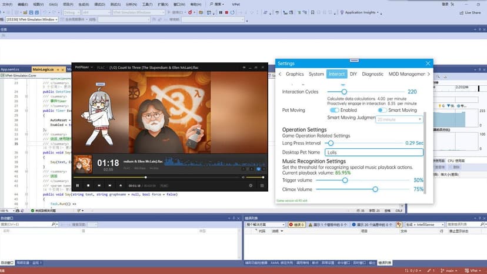The width and height of the screenshot is (487, 274).
Task: Open the PotPlayer logo menu dropdown
Action: pyautogui.click(x=84, y=67)
